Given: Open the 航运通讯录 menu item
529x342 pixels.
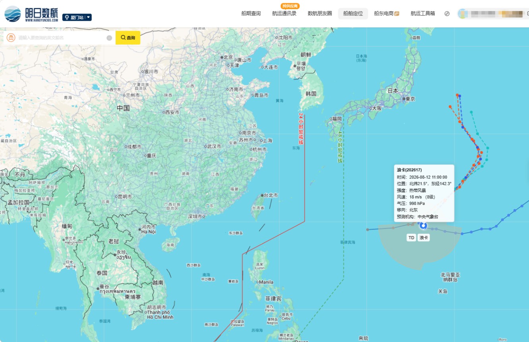Looking at the screenshot, I should (284, 14).
